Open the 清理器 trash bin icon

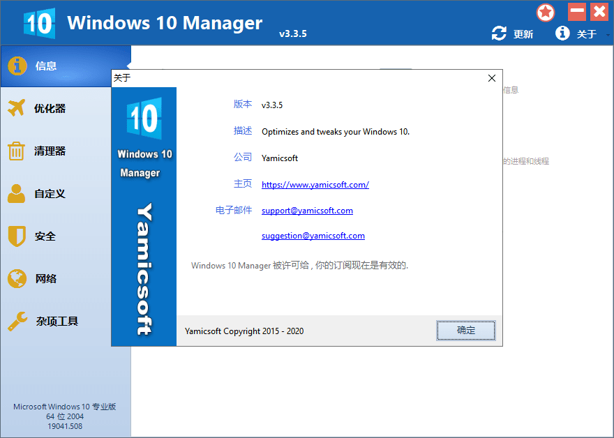point(17,151)
